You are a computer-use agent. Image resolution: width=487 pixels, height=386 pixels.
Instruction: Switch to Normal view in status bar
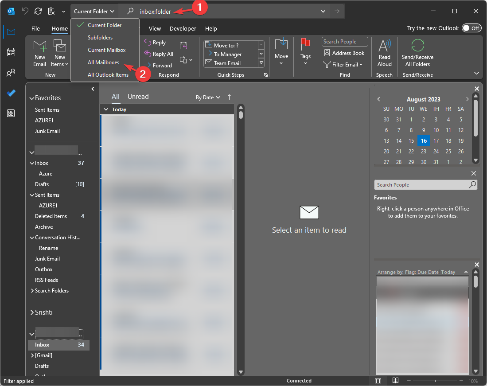pos(378,381)
